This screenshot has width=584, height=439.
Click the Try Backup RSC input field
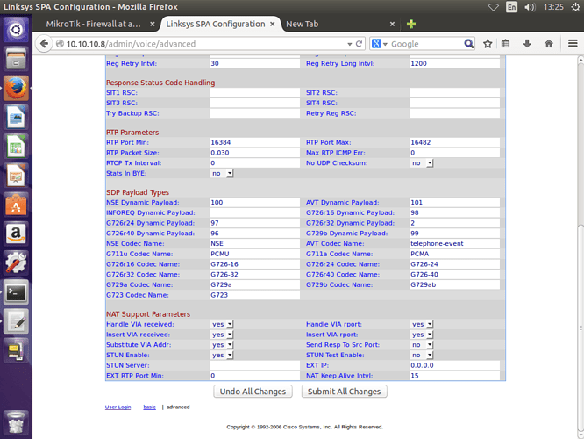pos(255,113)
